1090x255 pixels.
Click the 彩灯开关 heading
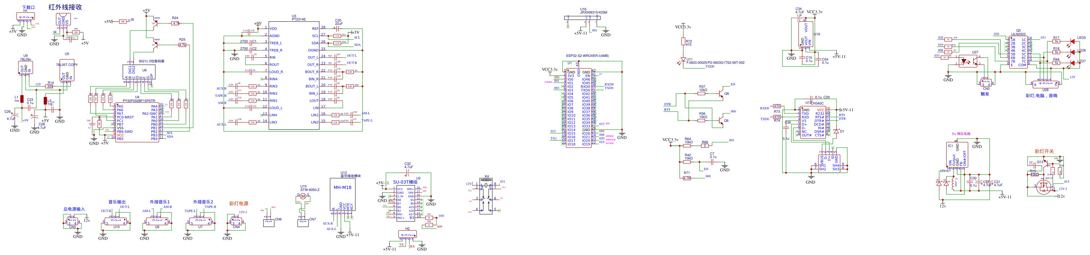click(x=1044, y=151)
